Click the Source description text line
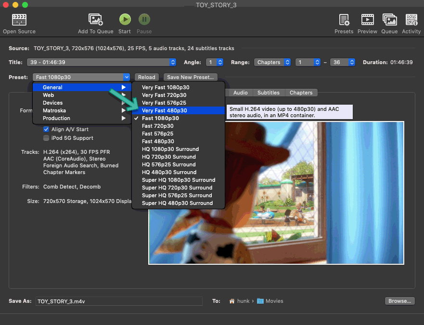Image resolution: width=424 pixels, height=325 pixels. coord(134,49)
